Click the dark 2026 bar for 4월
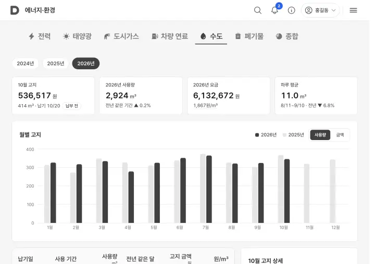 click(131, 197)
